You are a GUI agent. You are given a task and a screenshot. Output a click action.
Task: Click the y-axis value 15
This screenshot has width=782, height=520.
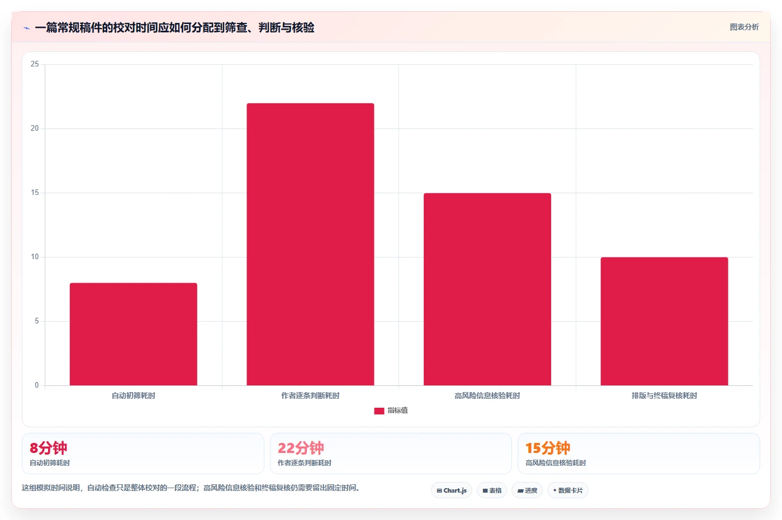(35, 193)
